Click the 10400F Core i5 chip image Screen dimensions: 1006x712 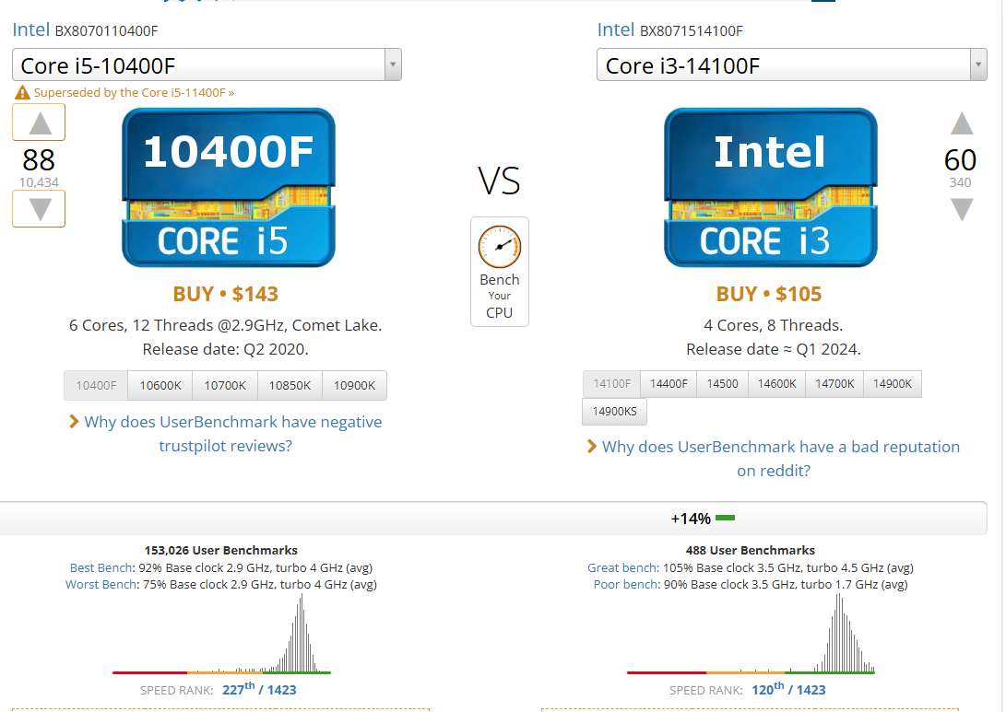tap(229, 188)
